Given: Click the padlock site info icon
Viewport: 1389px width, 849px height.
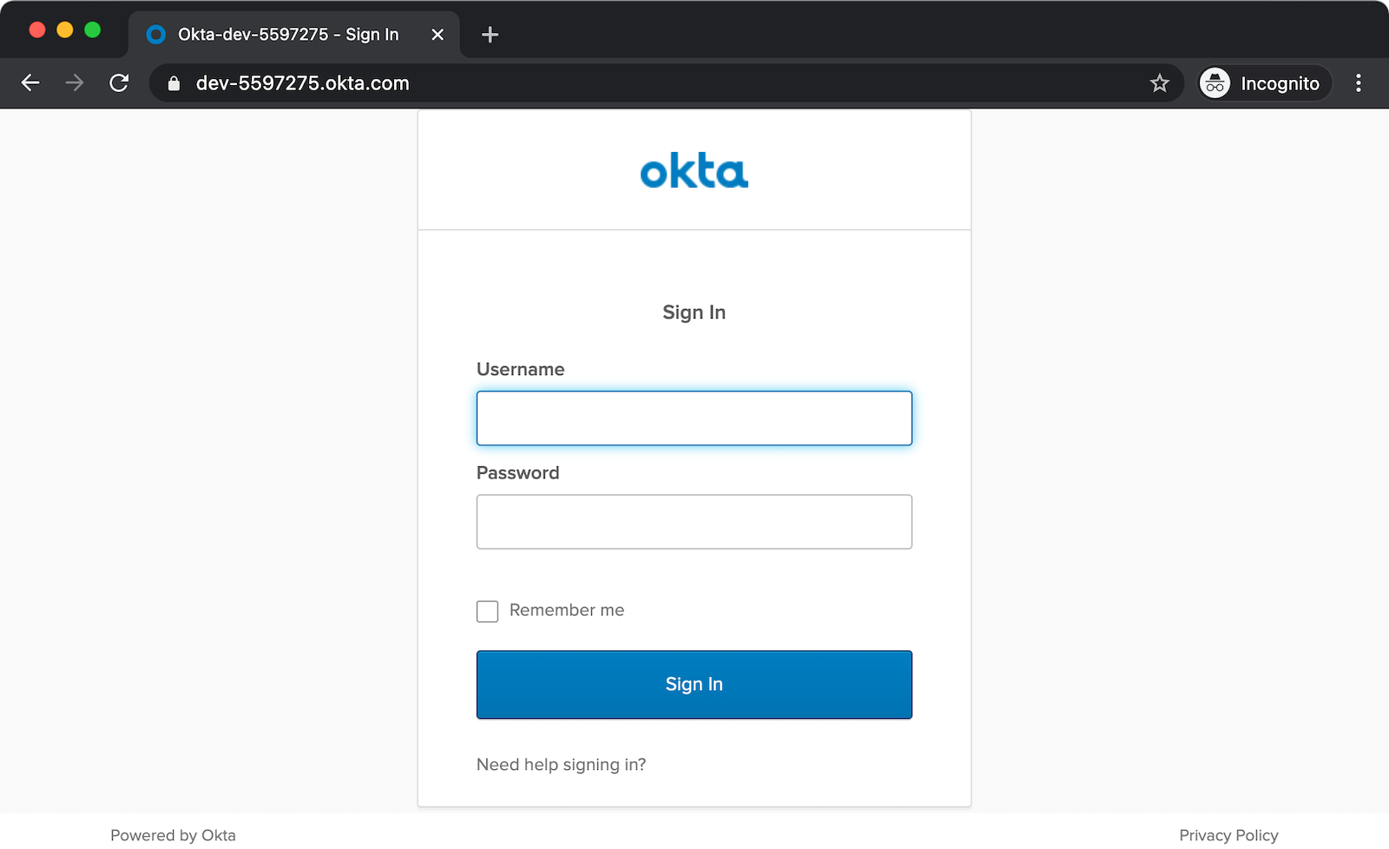Looking at the screenshot, I should [174, 83].
